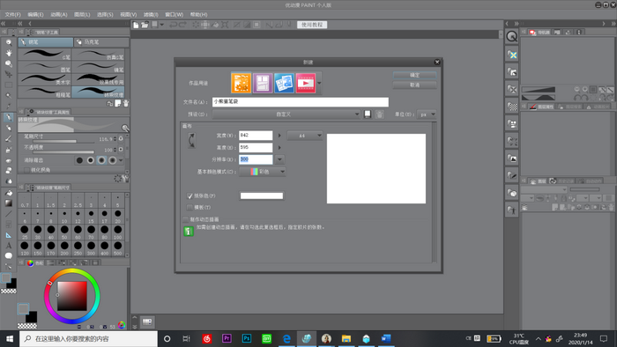Toggle the 纸张色 paper color checkbox
This screenshot has height=347, width=617.
[190, 196]
